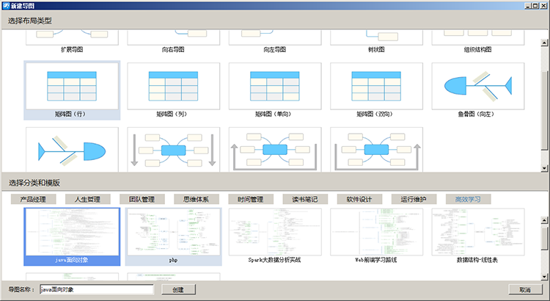This screenshot has height=301, width=550.
Task: Show the 软件设计 templates
Action: pos(359,199)
